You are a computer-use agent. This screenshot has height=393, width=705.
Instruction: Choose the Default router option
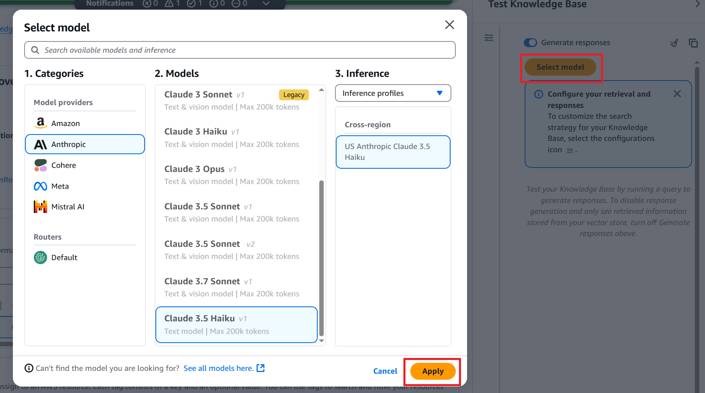point(85,257)
